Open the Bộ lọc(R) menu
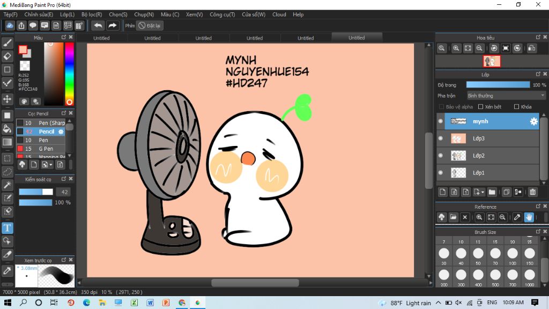The height and width of the screenshot is (309, 549). 92,14
